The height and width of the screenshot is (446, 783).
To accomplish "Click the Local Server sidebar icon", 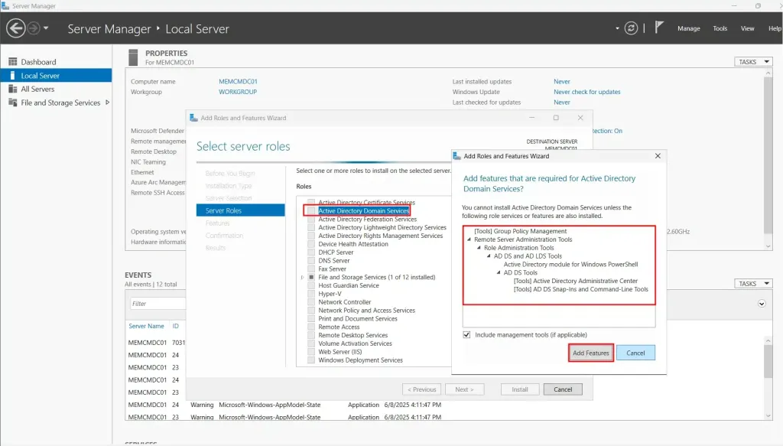I will pos(12,76).
